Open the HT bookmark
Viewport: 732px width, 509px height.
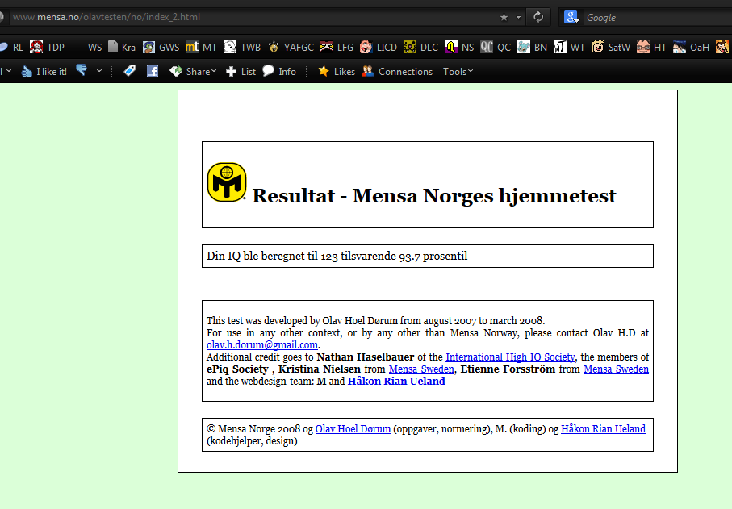(651, 47)
